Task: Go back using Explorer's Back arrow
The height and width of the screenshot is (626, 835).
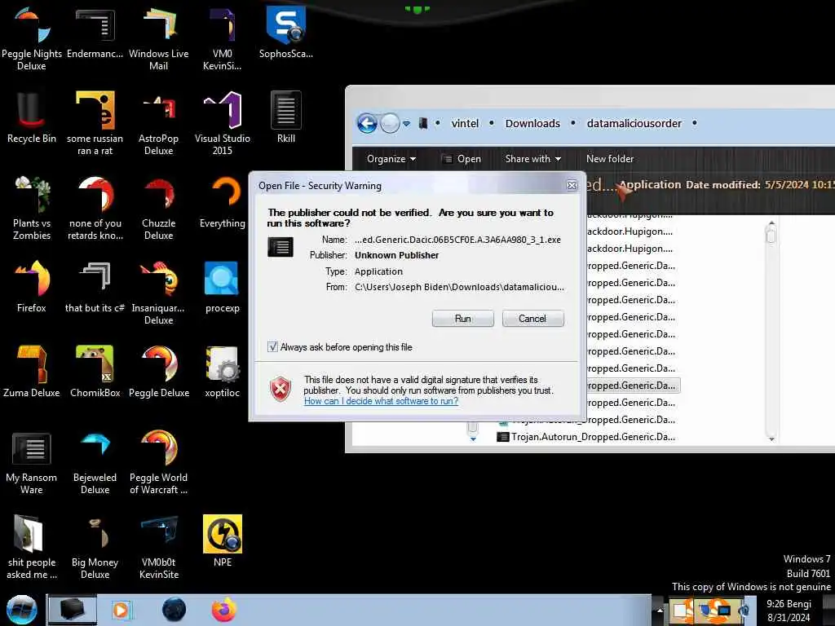Action: click(x=366, y=124)
